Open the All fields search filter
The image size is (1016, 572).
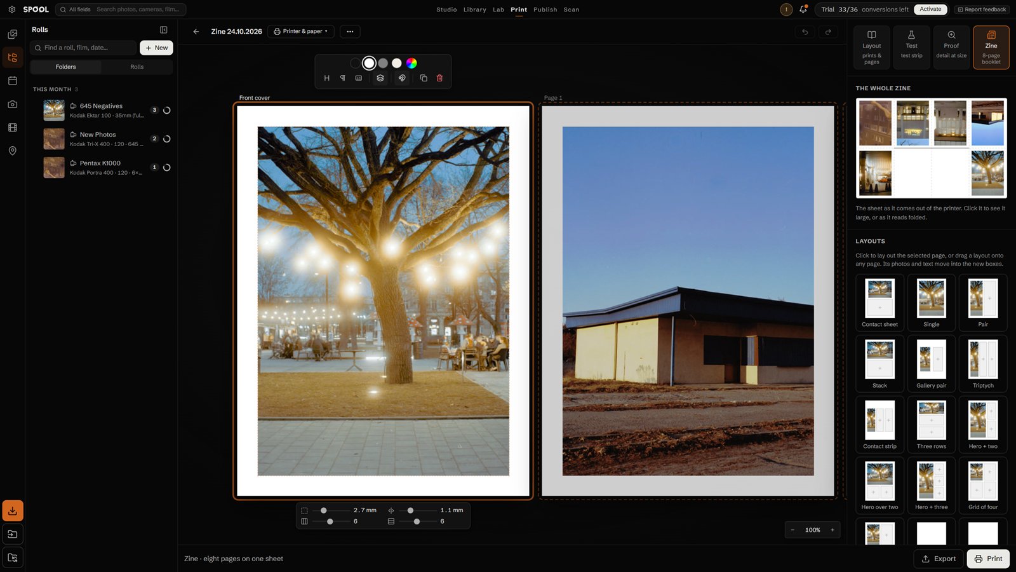(x=76, y=10)
